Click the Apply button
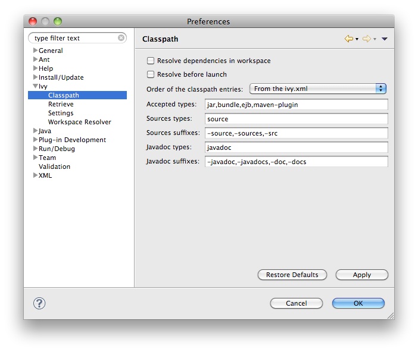The height and width of the screenshot is (352, 418). pyautogui.click(x=361, y=275)
